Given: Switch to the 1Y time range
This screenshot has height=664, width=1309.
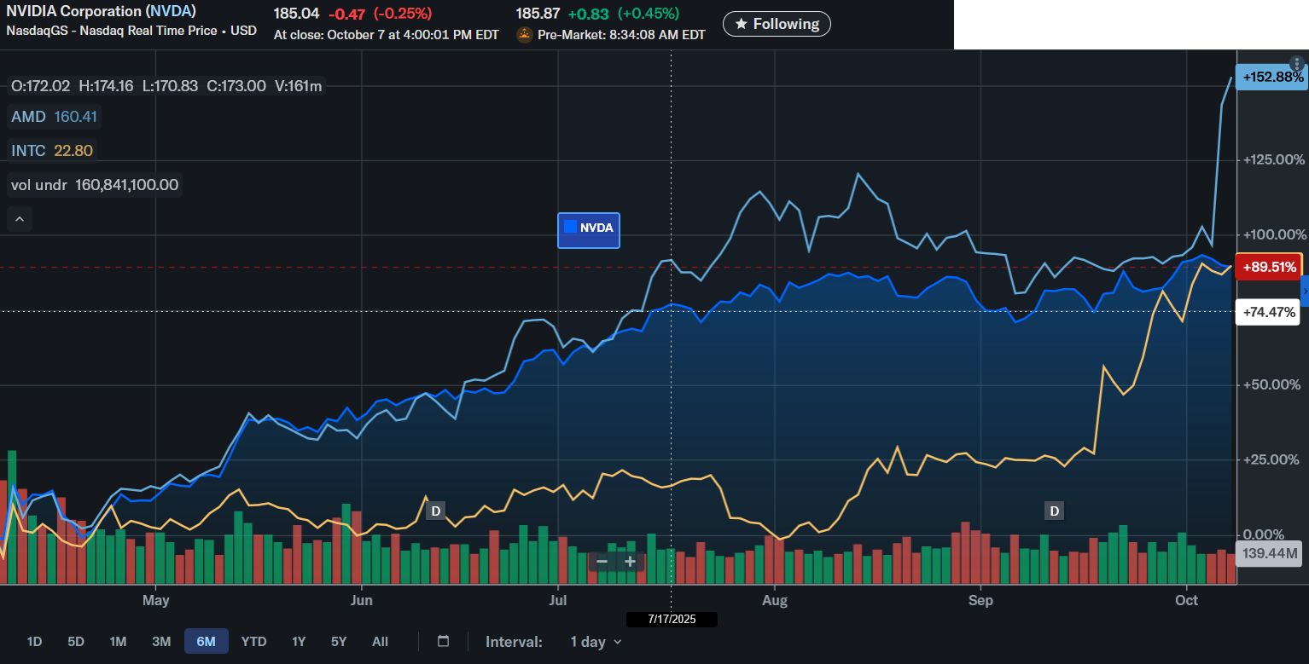Looking at the screenshot, I should tap(299, 641).
